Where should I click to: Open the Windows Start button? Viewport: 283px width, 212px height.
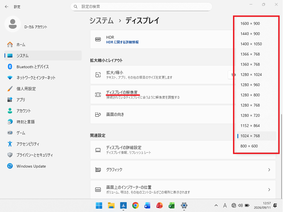(x=99, y=205)
